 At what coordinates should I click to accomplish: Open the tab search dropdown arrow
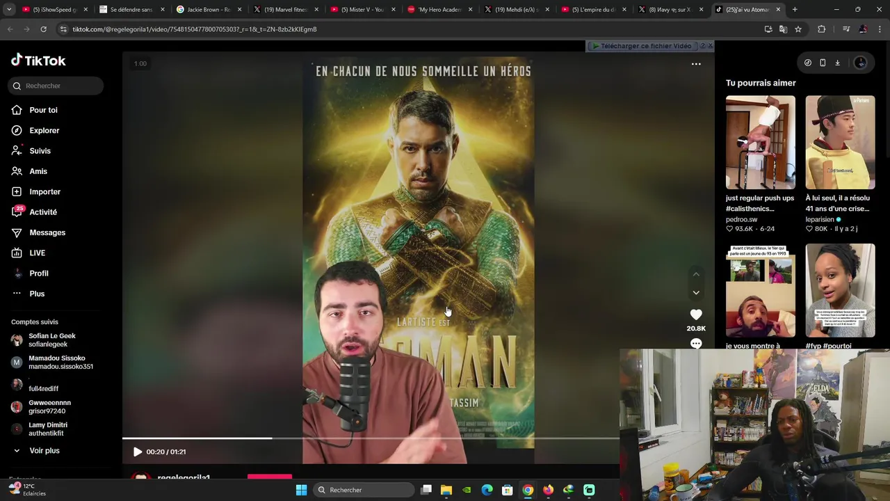[8, 10]
